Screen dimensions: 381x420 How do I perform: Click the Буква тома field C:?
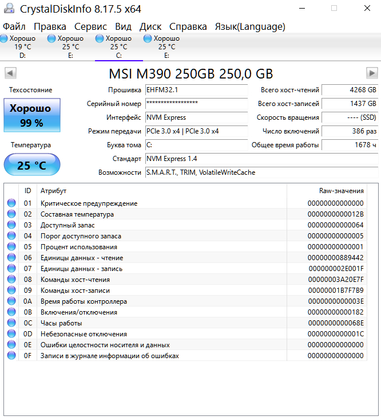tap(197, 145)
